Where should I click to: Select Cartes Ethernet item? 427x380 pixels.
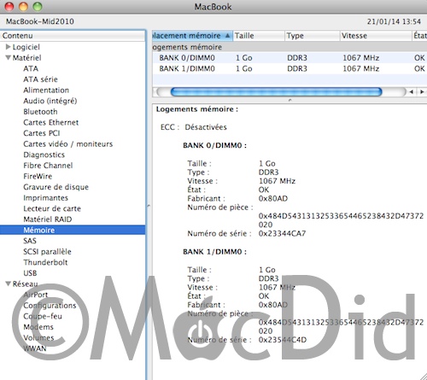click(x=51, y=122)
